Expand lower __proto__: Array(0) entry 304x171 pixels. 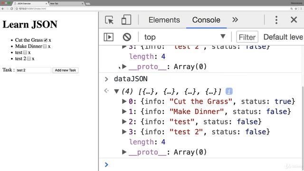tap(124, 152)
